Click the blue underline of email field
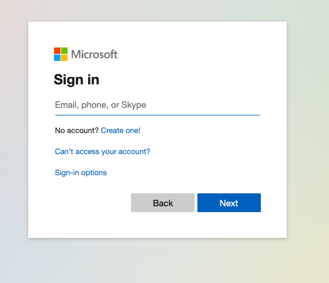 click(157, 115)
